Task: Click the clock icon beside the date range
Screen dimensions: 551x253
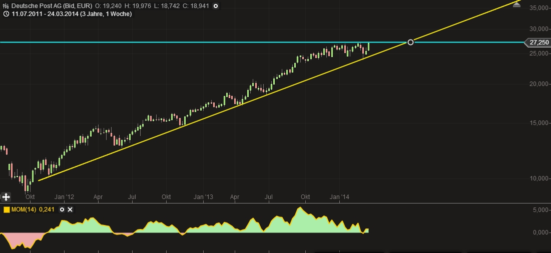Action: [x=6, y=14]
